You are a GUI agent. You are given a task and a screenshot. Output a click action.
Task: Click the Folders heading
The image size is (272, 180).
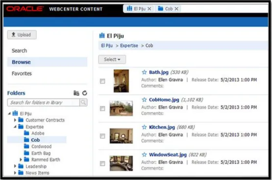click(16, 93)
